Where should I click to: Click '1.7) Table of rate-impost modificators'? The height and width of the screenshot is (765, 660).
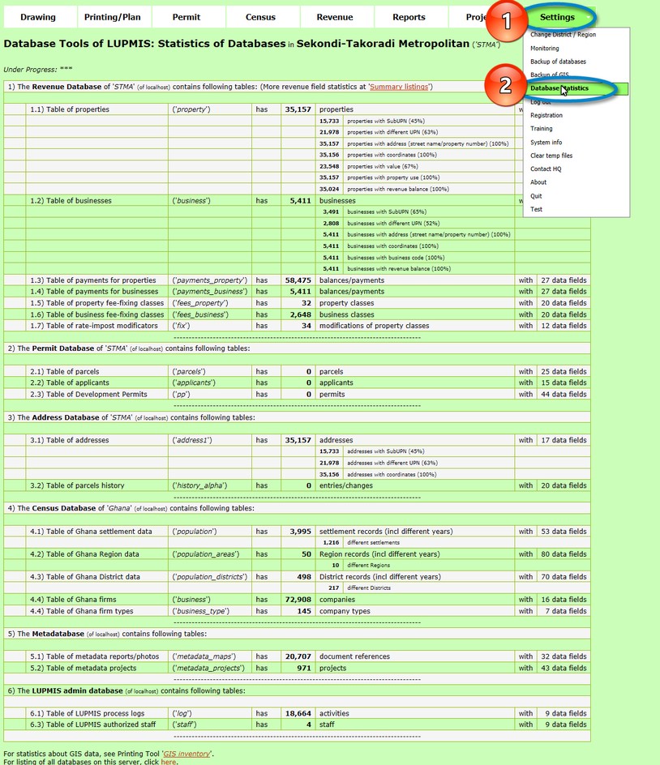(x=94, y=326)
